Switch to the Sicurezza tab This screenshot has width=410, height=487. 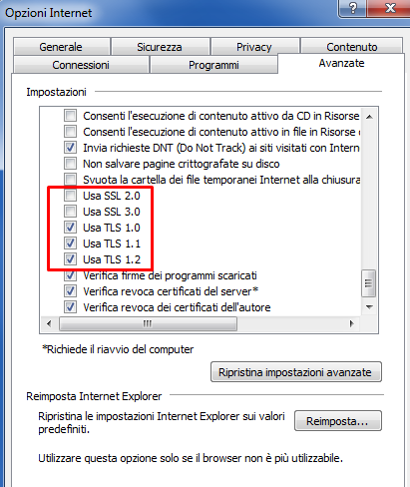[x=160, y=47]
